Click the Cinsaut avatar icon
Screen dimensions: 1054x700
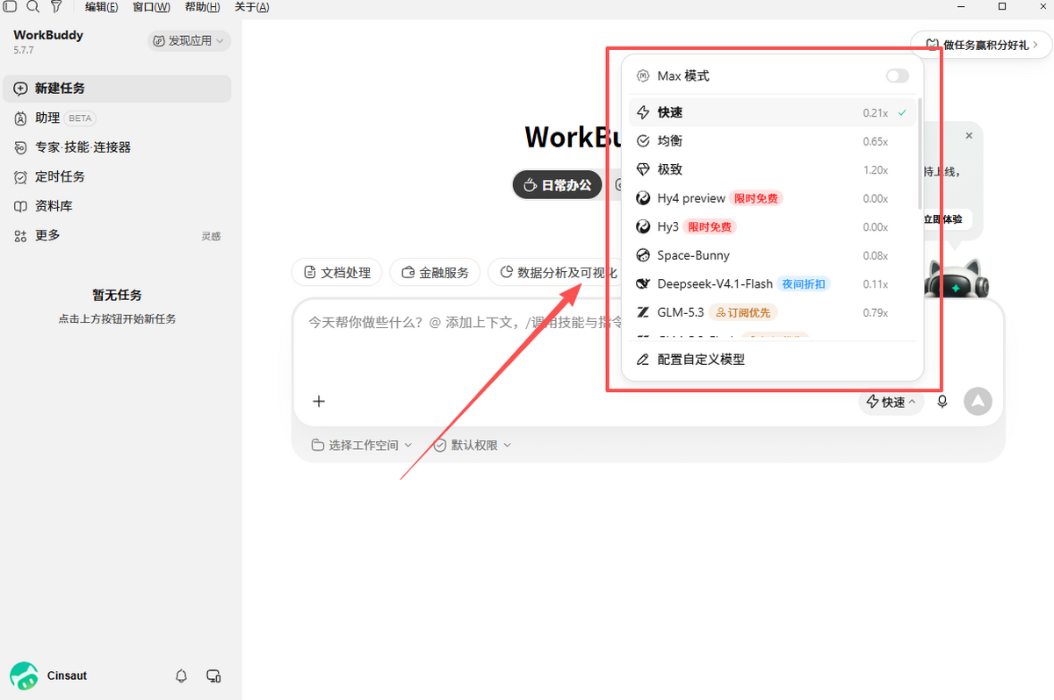click(24, 675)
